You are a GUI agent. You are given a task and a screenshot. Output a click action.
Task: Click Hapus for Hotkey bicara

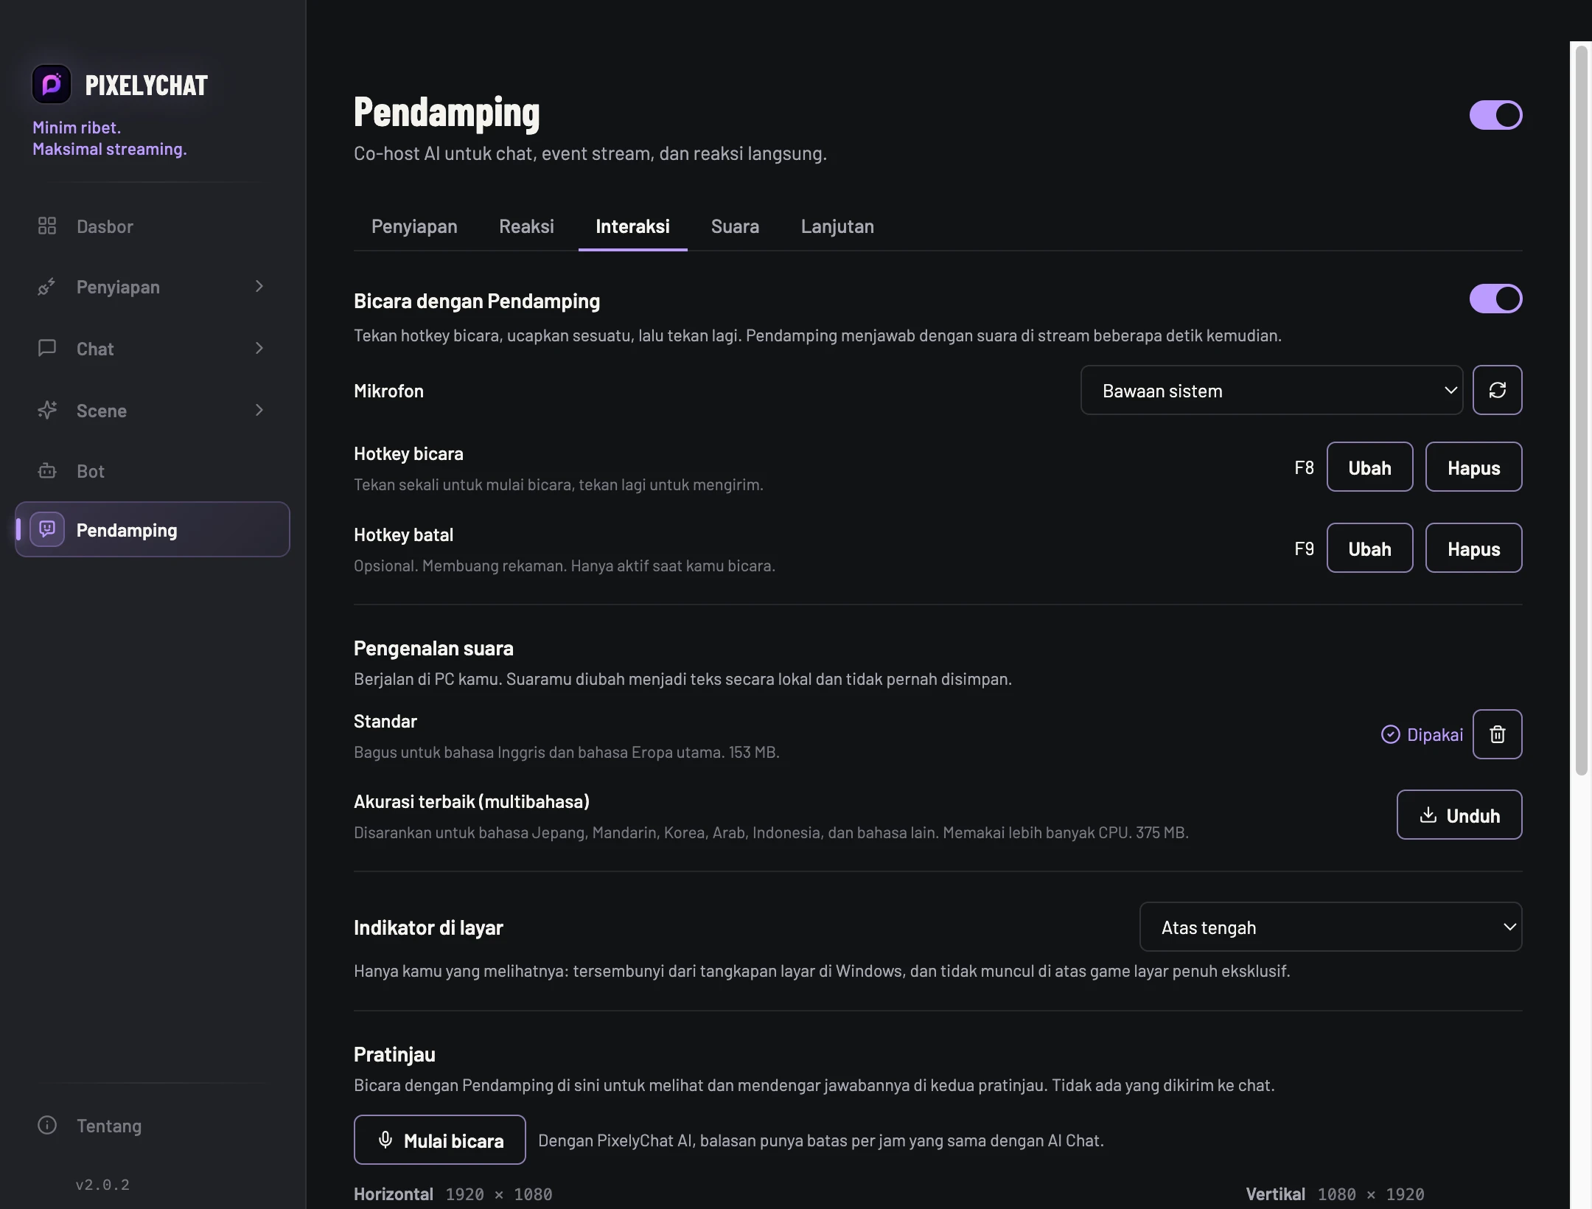(x=1473, y=467)
